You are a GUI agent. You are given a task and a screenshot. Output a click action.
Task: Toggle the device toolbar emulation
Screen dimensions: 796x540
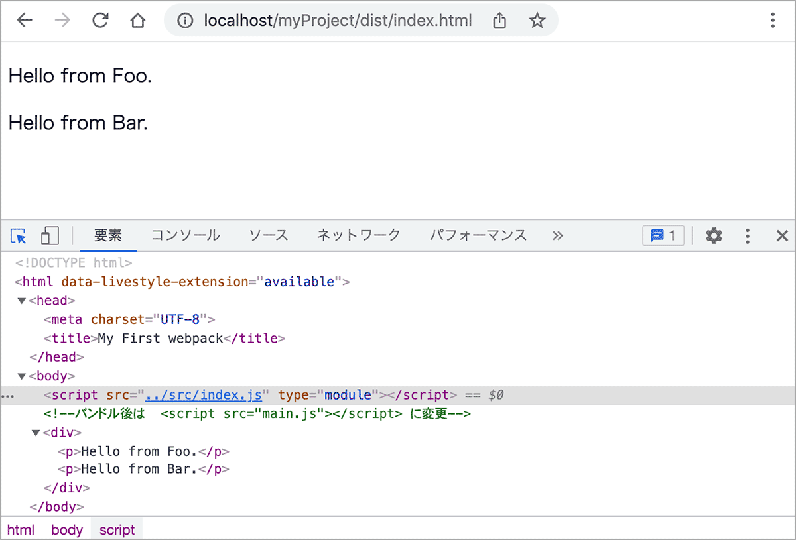click(50, 235)
